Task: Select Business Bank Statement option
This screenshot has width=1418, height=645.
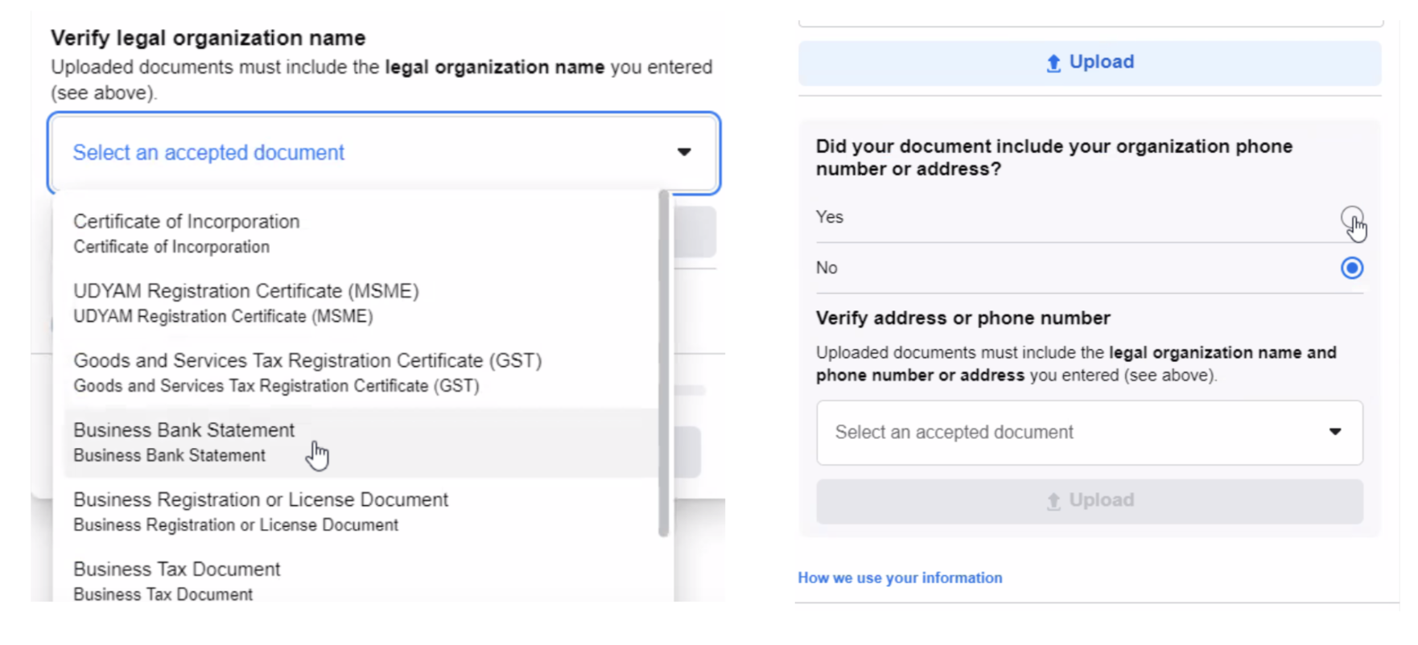Action: coord(183,442)
